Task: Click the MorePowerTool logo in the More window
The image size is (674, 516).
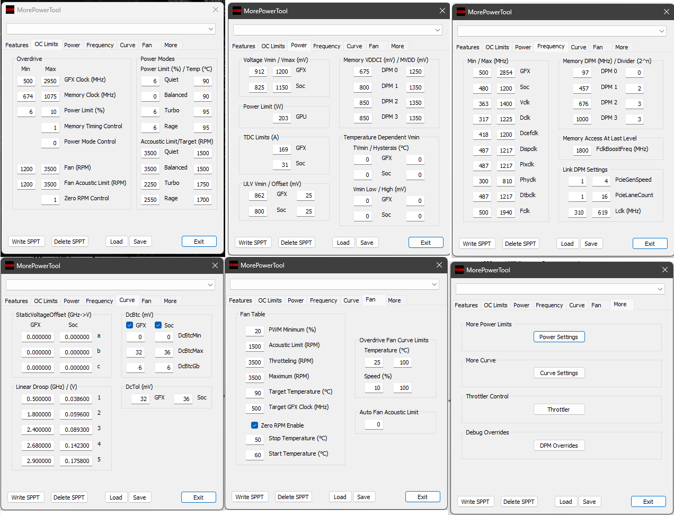Action: (x=459, y=270)
